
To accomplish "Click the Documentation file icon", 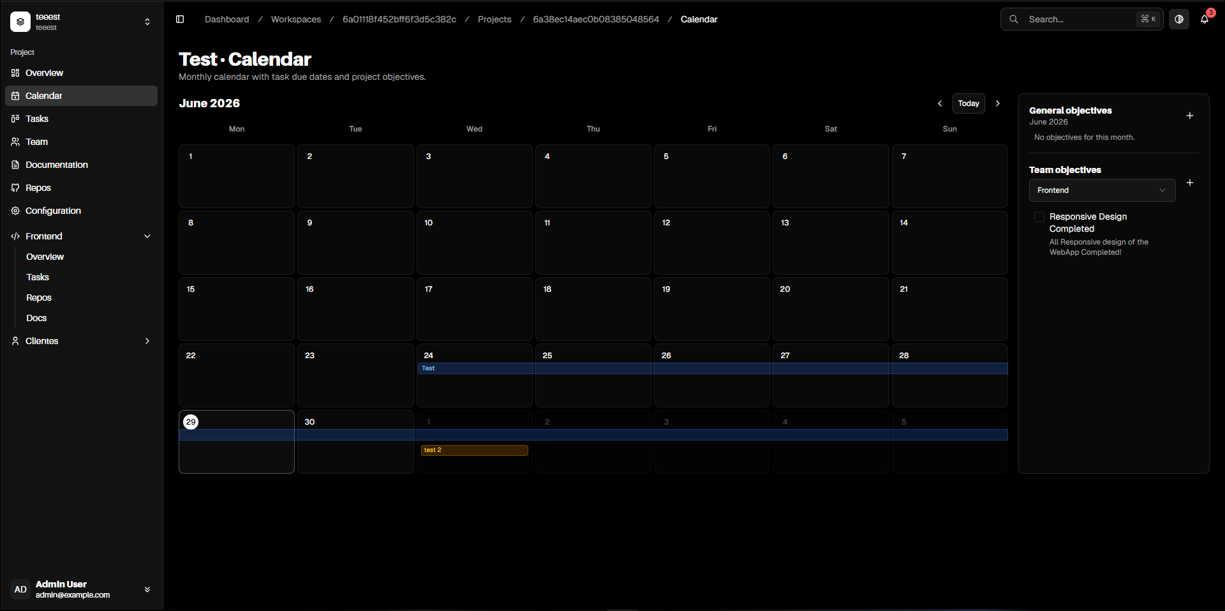I will coord(15,165).
